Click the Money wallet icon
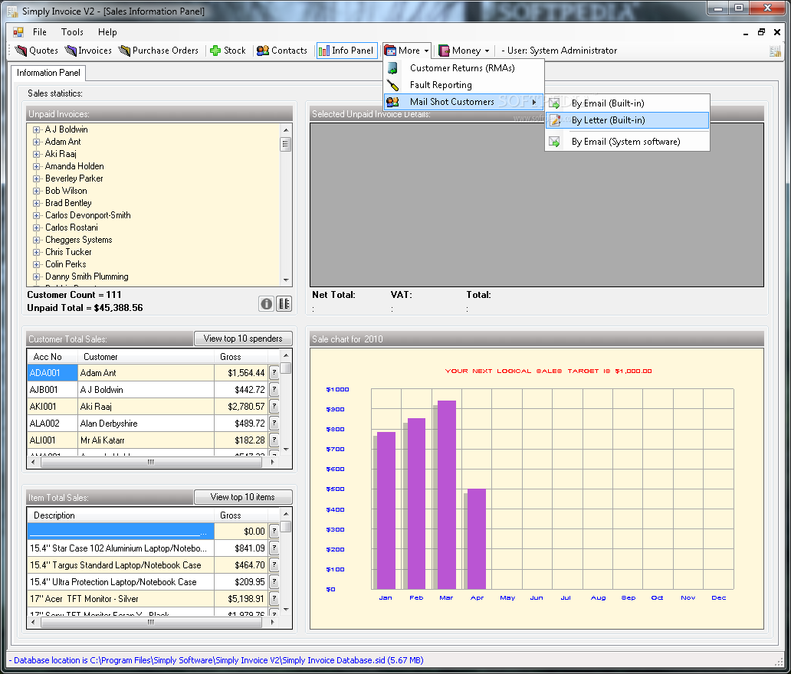Viewport: 791px width, 674px height. [444, 51]
